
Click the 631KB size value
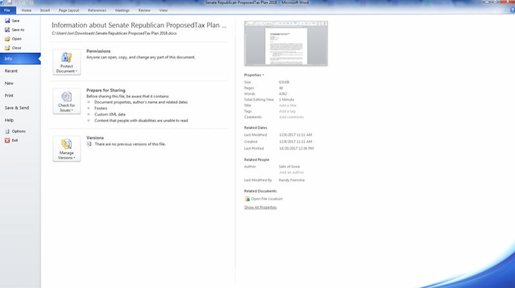tap(284, 82)
